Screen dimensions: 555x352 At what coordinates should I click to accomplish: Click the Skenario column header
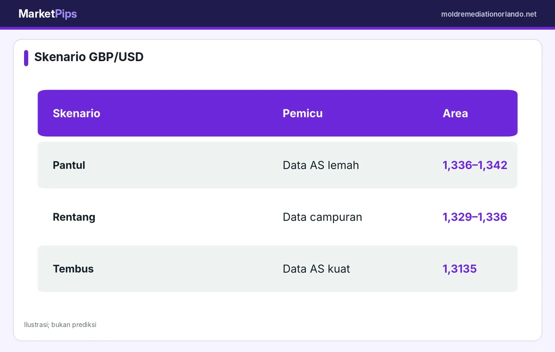coord(76,113)
